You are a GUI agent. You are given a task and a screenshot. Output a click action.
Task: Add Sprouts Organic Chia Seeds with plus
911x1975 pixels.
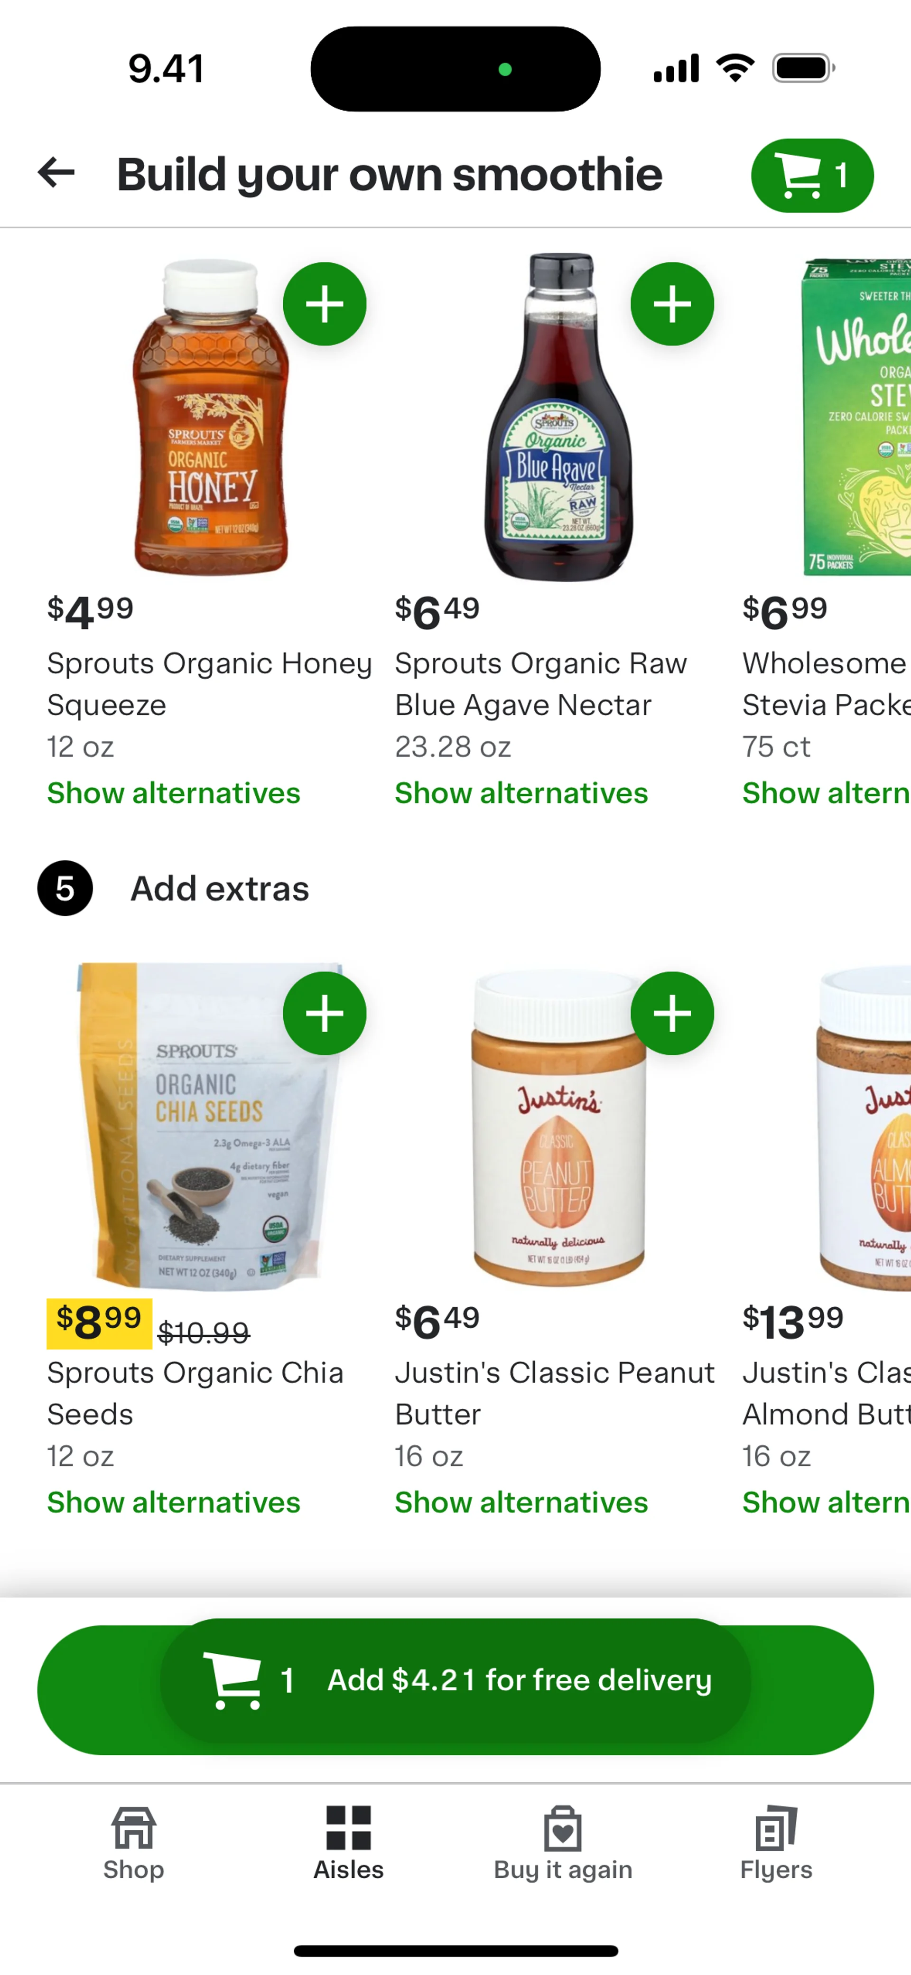point(325,1014)
